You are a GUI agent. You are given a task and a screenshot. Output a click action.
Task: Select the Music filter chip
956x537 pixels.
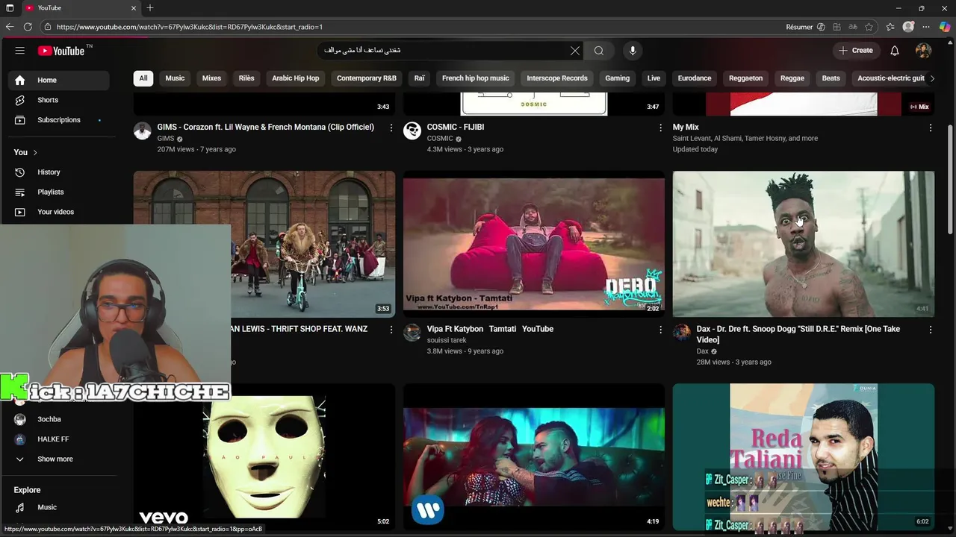pos(175,78)
